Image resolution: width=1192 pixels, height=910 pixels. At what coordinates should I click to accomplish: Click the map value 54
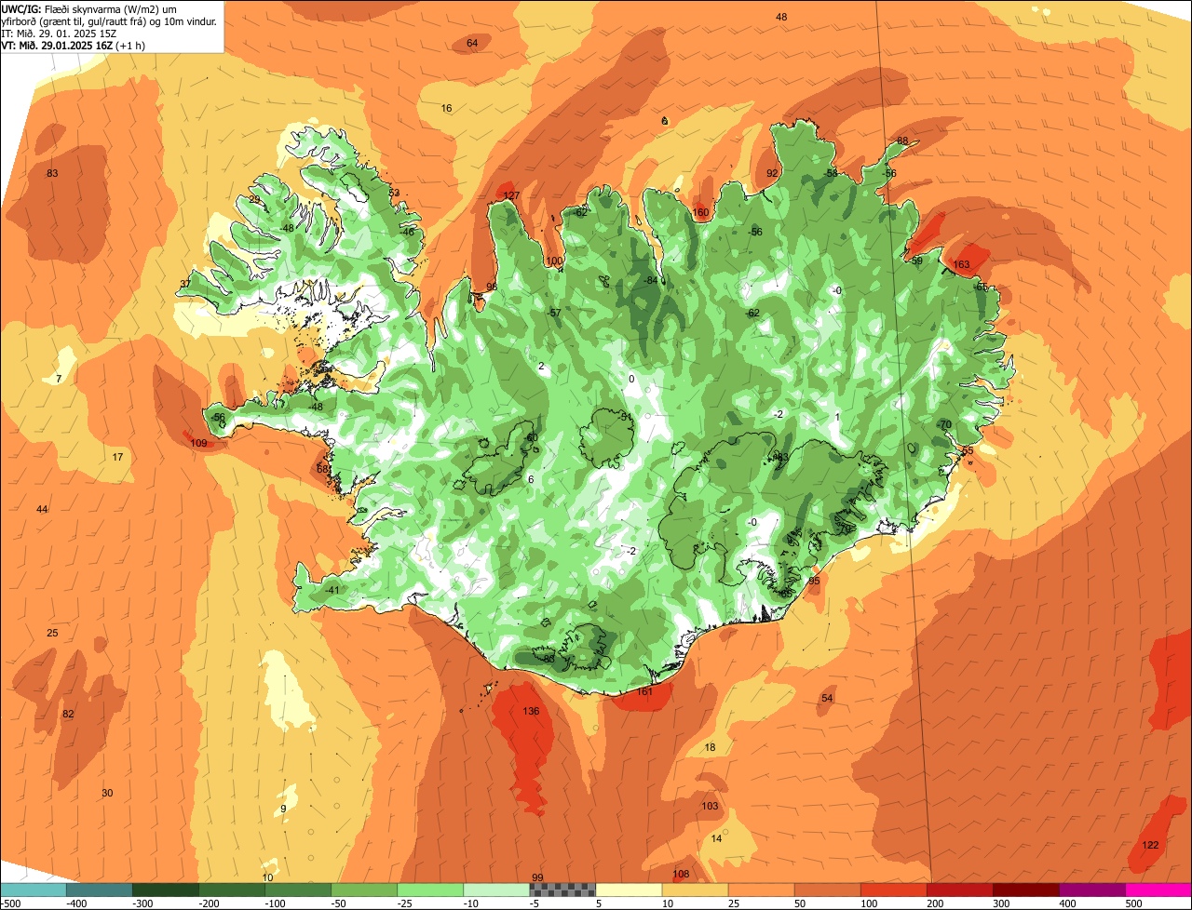coord(827,698)
